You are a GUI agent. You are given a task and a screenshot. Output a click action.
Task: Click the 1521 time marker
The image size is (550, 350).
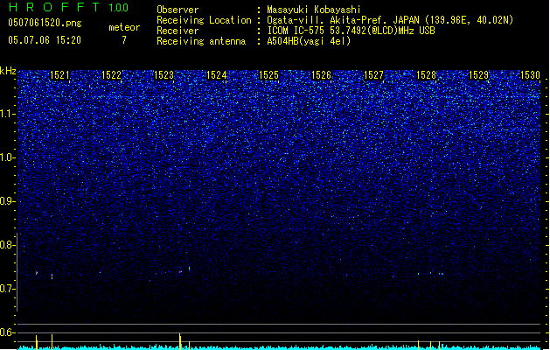click(59, 75)
